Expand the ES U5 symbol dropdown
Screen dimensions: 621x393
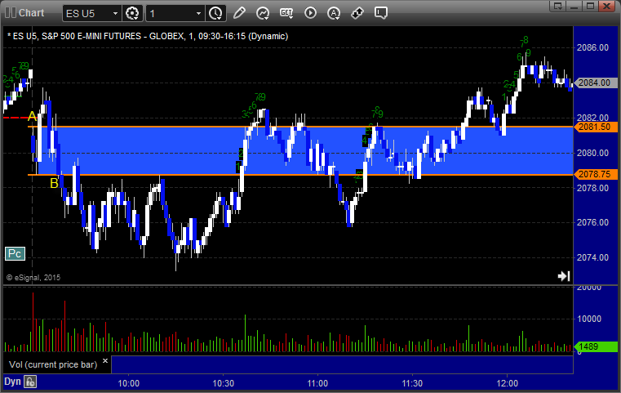pyautogui.click(x=115, y=14)
